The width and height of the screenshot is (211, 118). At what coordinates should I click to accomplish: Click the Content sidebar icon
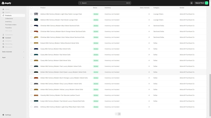tap(3, 38)
